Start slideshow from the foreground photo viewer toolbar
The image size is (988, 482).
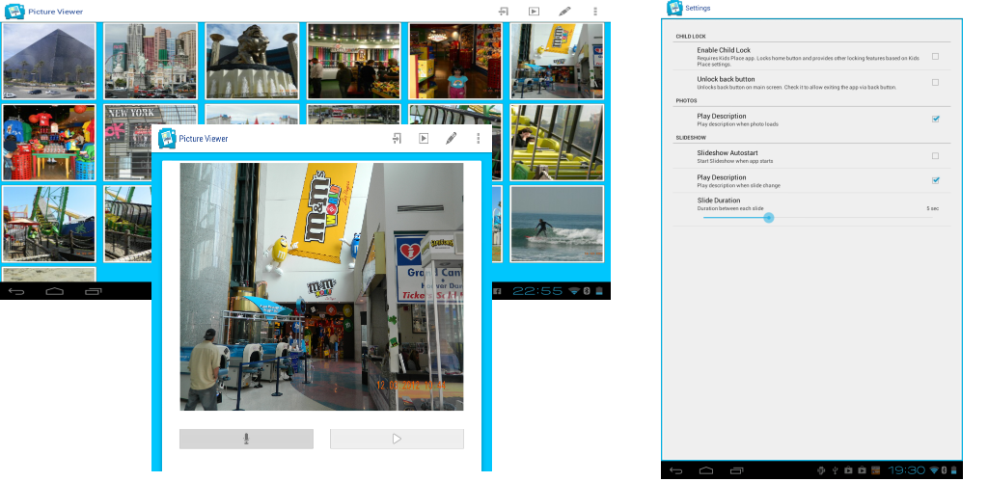point(424,139)
